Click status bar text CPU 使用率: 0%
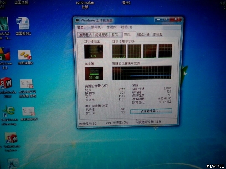Screen dimensions: 226x169 [x=117, y=123]
